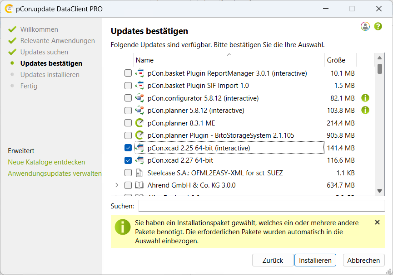The width and height of the screenshot is (393, 275).
Task: Go to Willkommen step
Action: click(x=39, y=29)
